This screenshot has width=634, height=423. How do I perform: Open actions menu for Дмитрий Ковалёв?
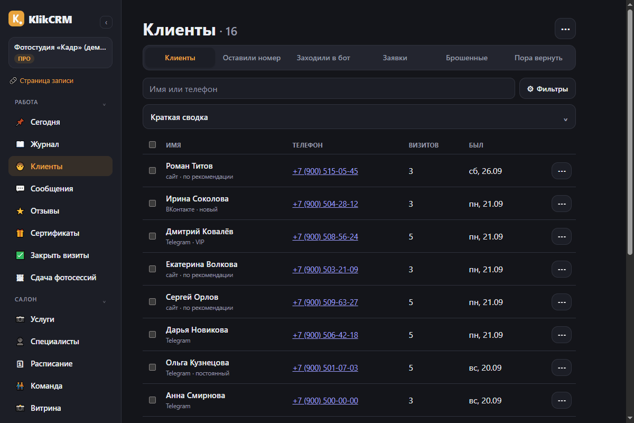[562, 237]
